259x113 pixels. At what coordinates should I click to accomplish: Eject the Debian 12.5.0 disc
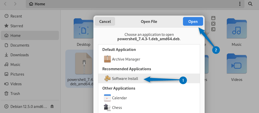[x=52, y=106]
